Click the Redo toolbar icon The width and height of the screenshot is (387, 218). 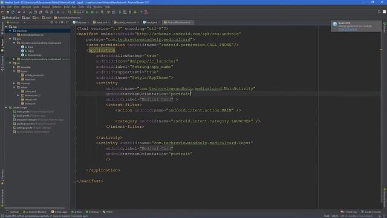[24, 12]
